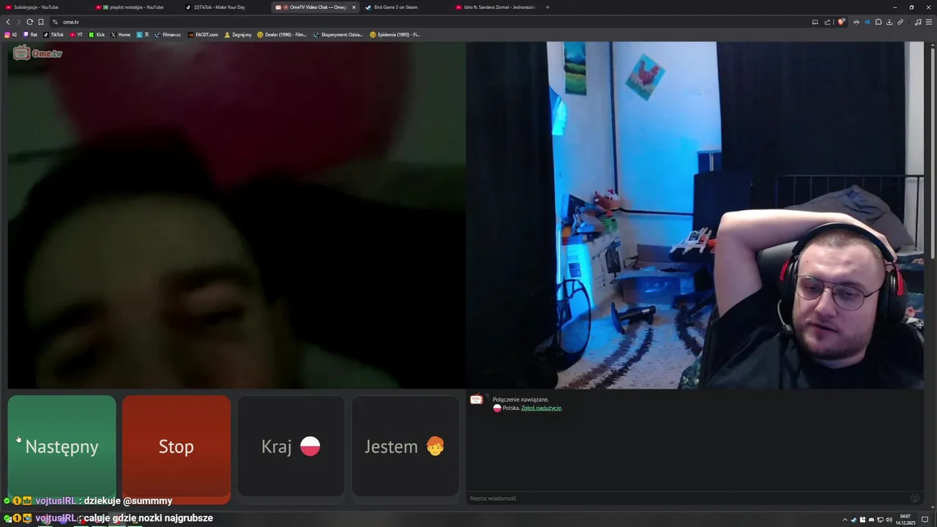The width and height of the screenshot is (937, 527).
Task: Switch to the Isho ft. Sandera Ziomal tab
Action: [x=495, y=7]
